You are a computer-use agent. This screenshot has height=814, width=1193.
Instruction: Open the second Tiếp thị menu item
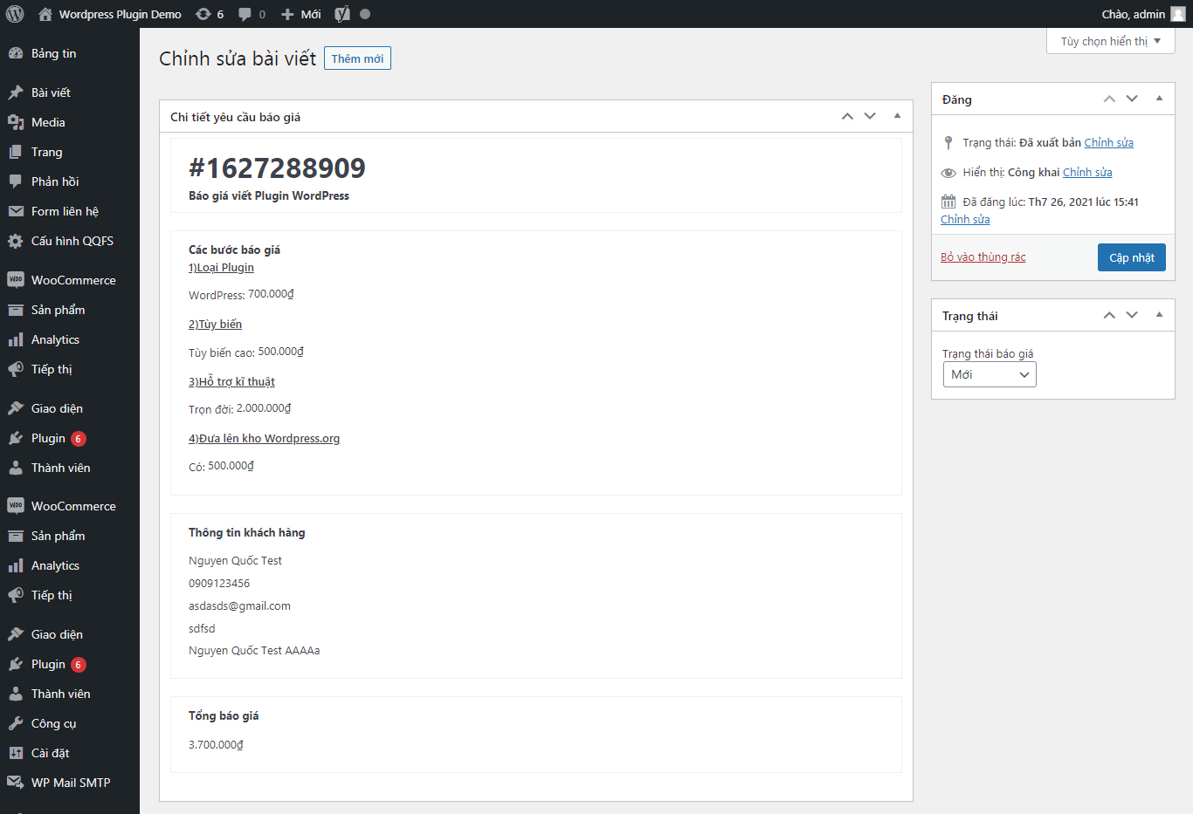[70, 595]
